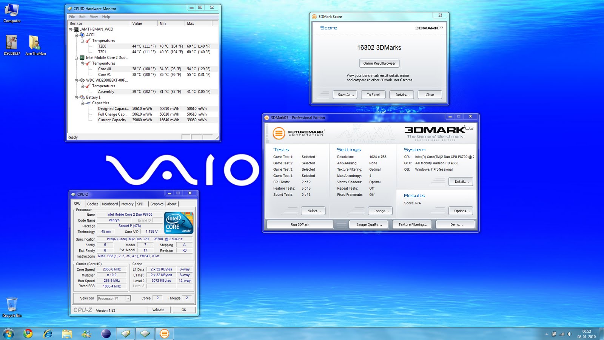Click the ACPI node icon in Hardware Monitor
604x340 pixels.
(x=82, y=35)
